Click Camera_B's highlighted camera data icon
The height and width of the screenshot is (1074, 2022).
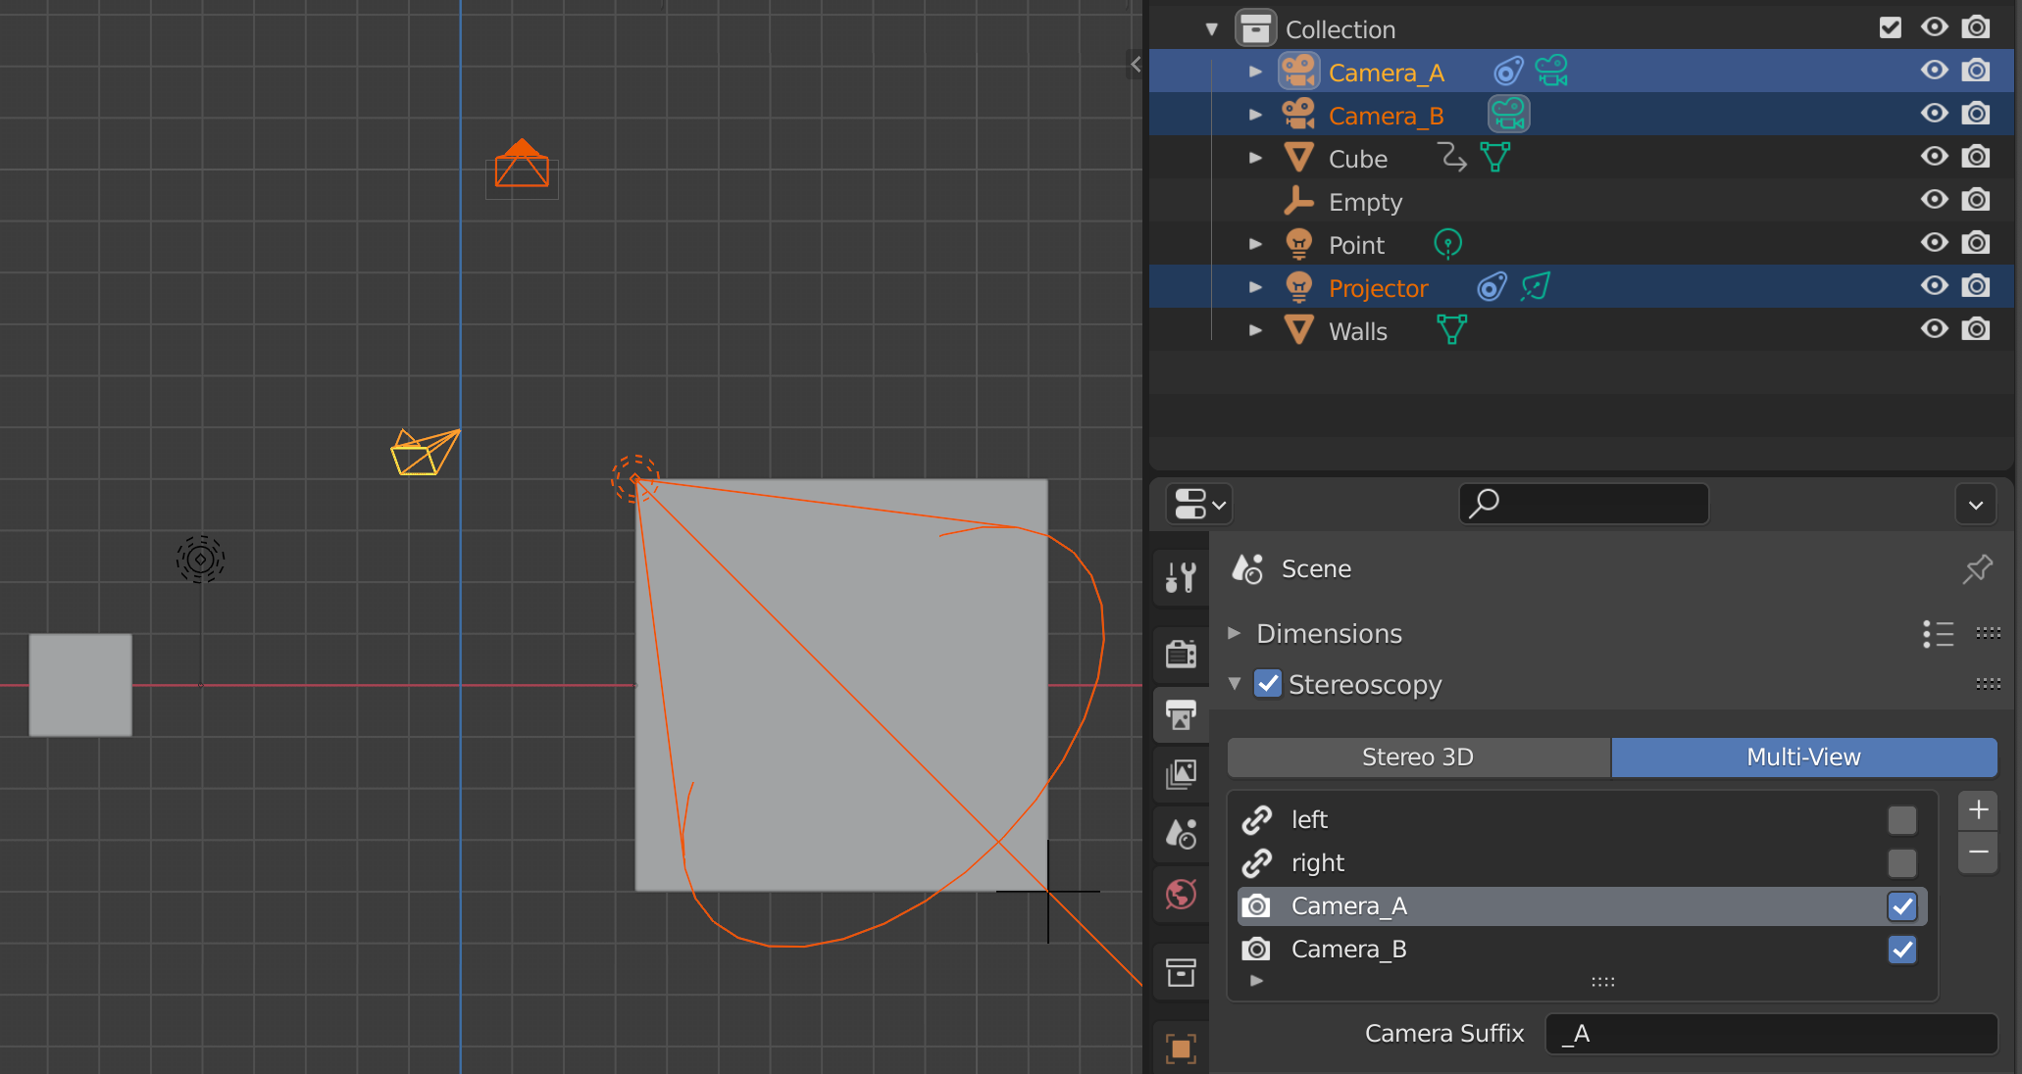[x=1509, y=115]
